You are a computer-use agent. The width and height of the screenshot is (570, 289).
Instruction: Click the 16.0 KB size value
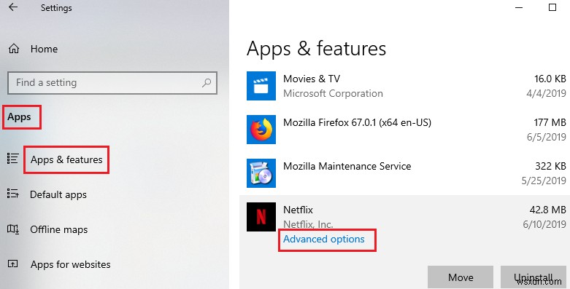click(x=550, y=79)
